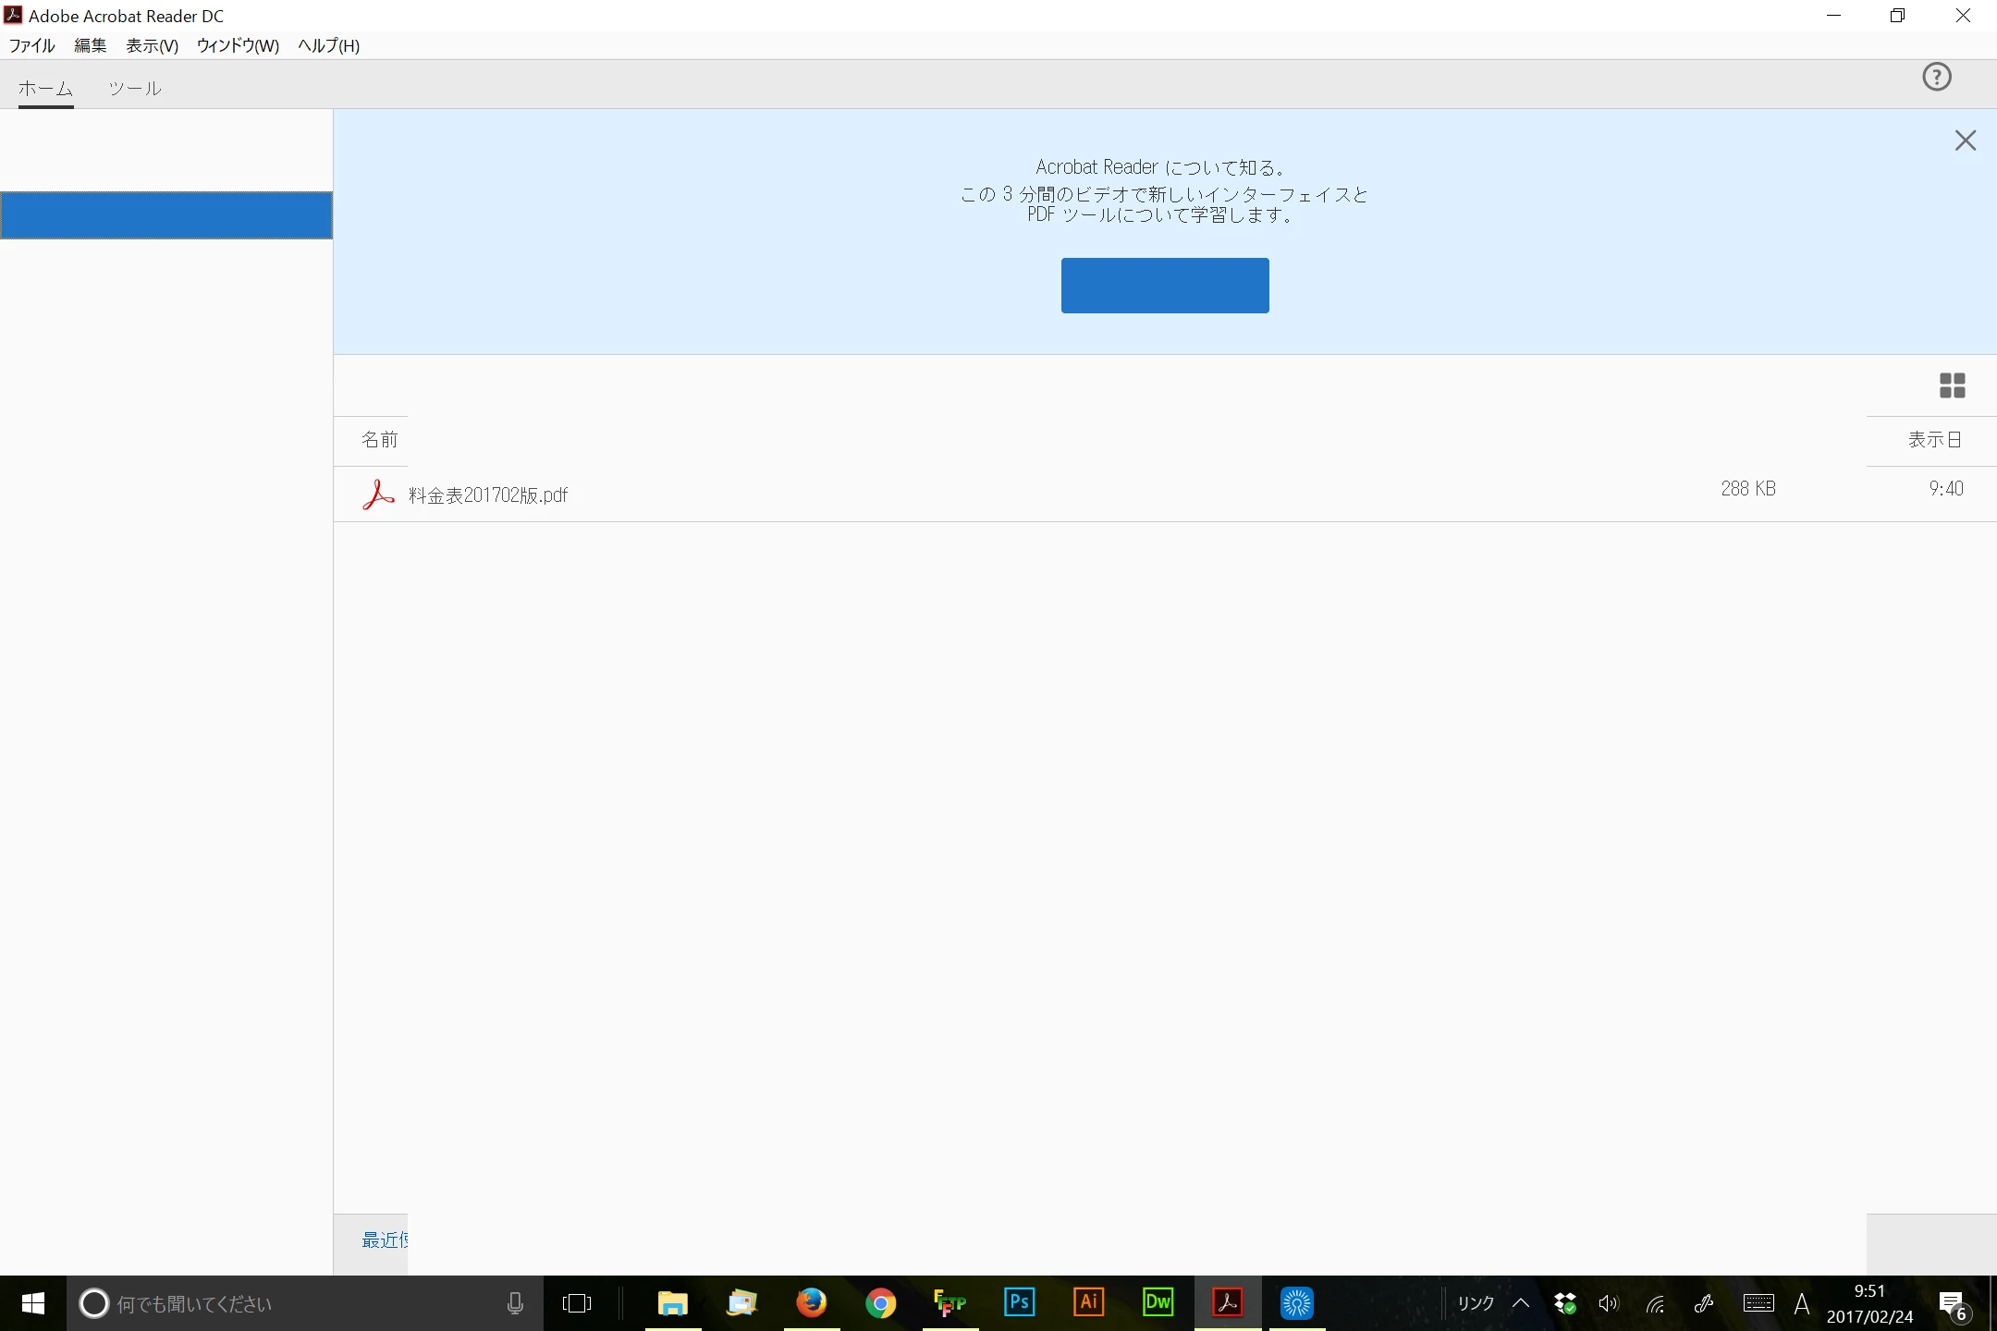
Task: Click the 最近使 link at the bottom
Action: [385, 1239]
